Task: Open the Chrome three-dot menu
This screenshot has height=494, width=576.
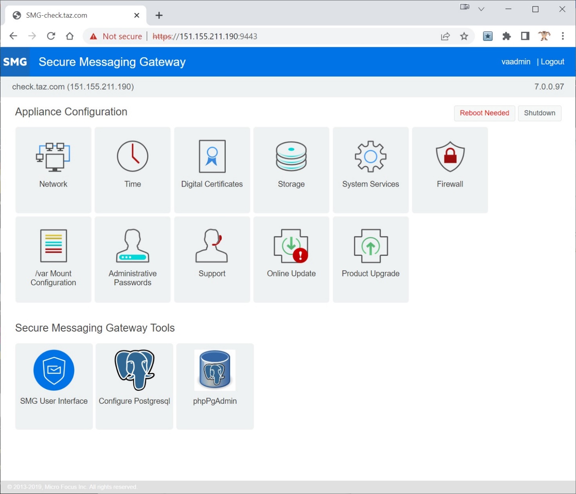Action: point(563,36)
